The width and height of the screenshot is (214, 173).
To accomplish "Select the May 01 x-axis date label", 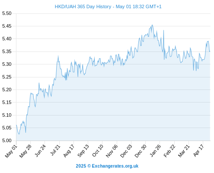I will [x=11, y=151].
